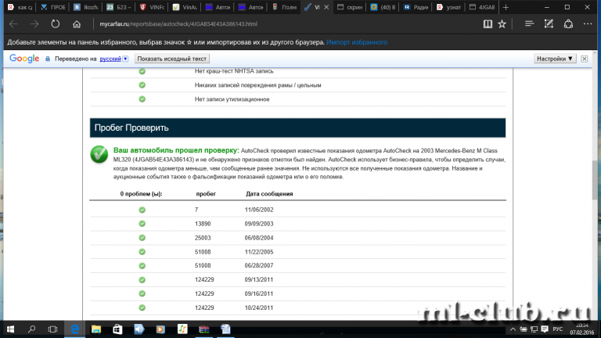Click date 06/28/2007

tap(259, 265)
